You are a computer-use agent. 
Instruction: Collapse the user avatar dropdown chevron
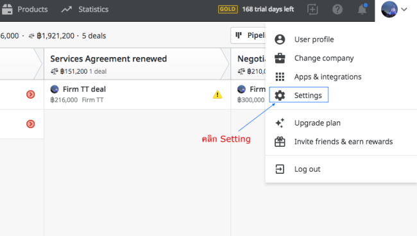pos(404,10)
